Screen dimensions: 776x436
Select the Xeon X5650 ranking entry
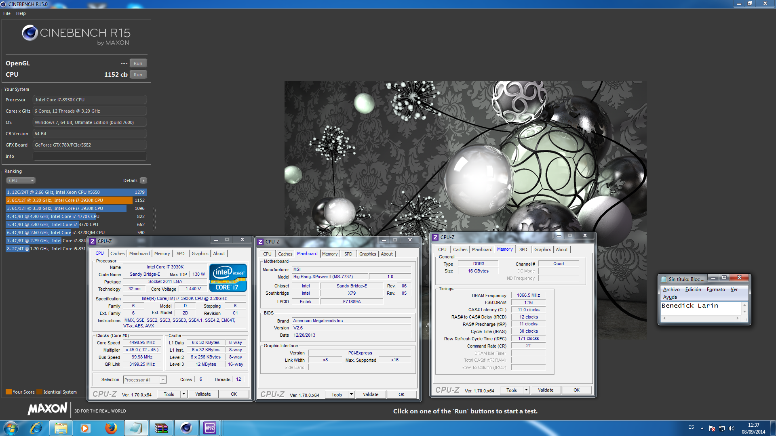(x=76, y=192)
